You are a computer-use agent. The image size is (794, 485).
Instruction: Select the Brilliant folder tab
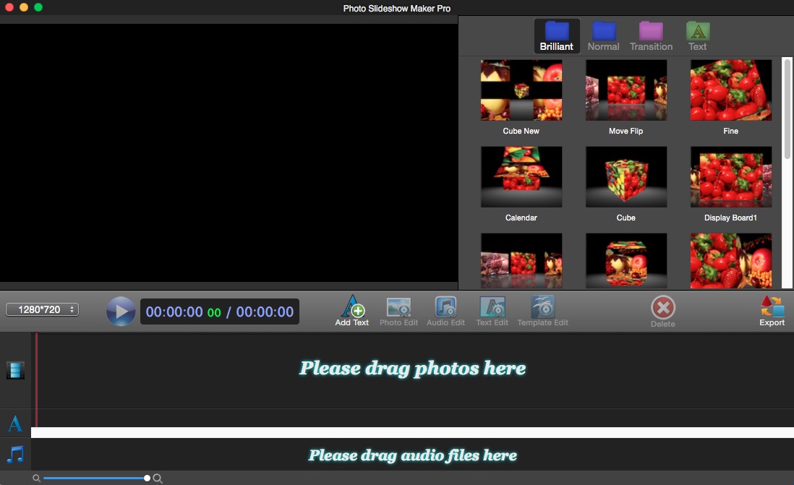(x=556, y=36)
